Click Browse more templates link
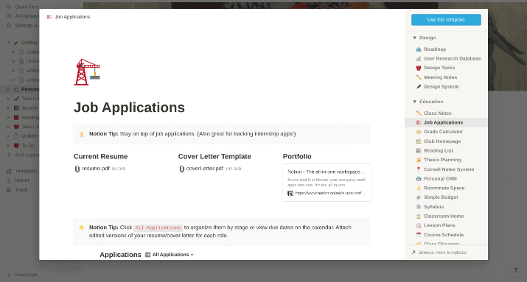The height and width of the screenshot is (282, 527). [439, 253]
